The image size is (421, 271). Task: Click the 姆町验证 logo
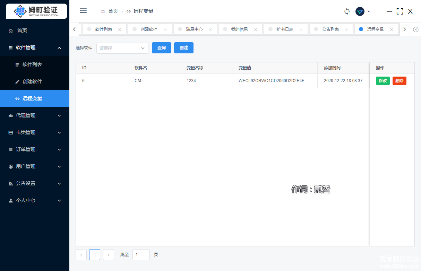tap(36, 11)
